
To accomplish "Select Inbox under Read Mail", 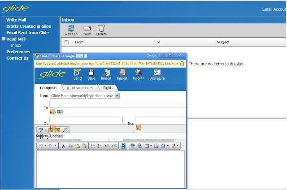I will pos(16,46).
